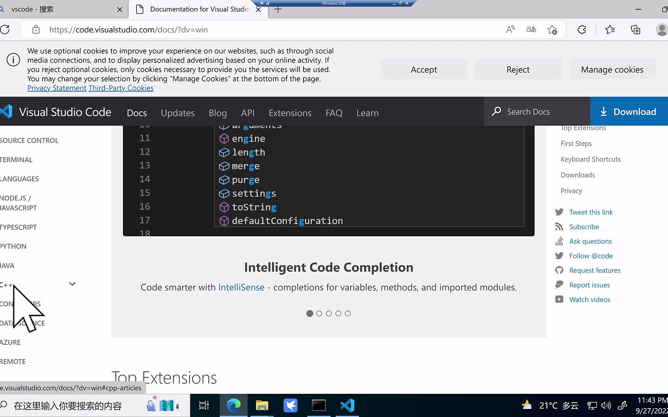Image resolution: width=668 pixels, height=417 pixels.
Task: Open Manage cookies
Action: tap(612, 69)
